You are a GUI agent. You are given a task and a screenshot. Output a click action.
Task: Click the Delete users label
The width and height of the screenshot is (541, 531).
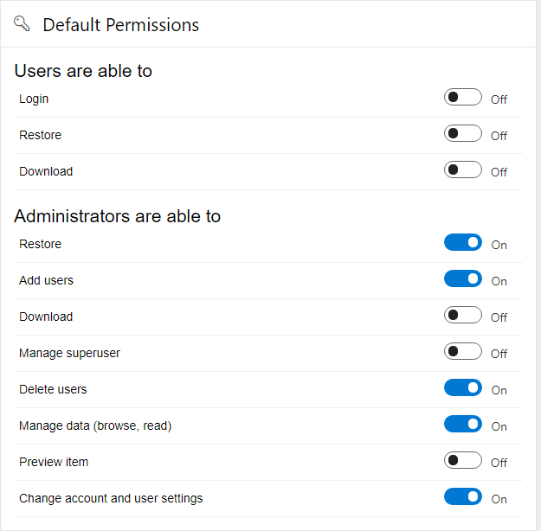[53, 389]
